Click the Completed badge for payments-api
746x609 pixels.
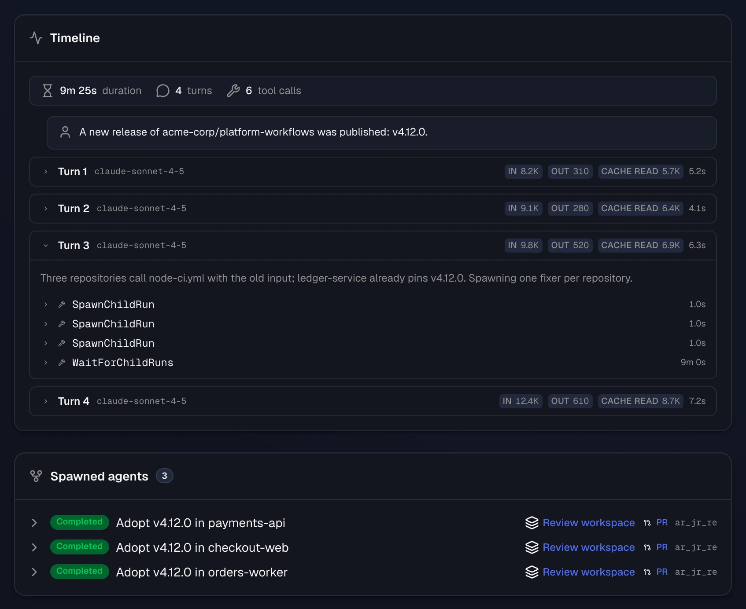tap(80, 522)
